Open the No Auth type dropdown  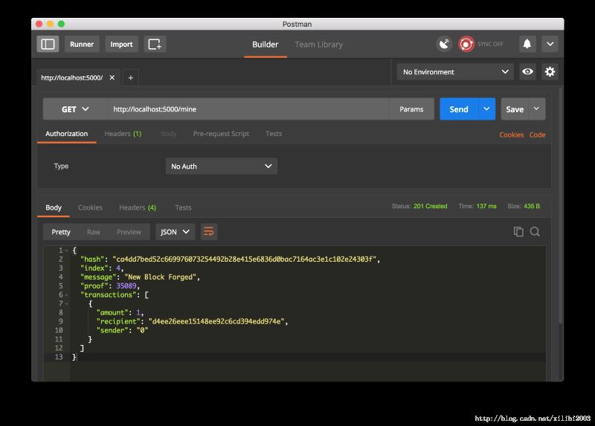221,166
